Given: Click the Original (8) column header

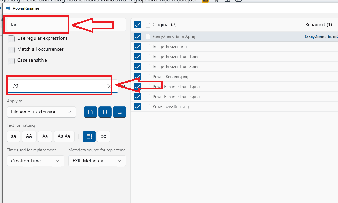Looking at the screenshot, I should coord(165,25).
